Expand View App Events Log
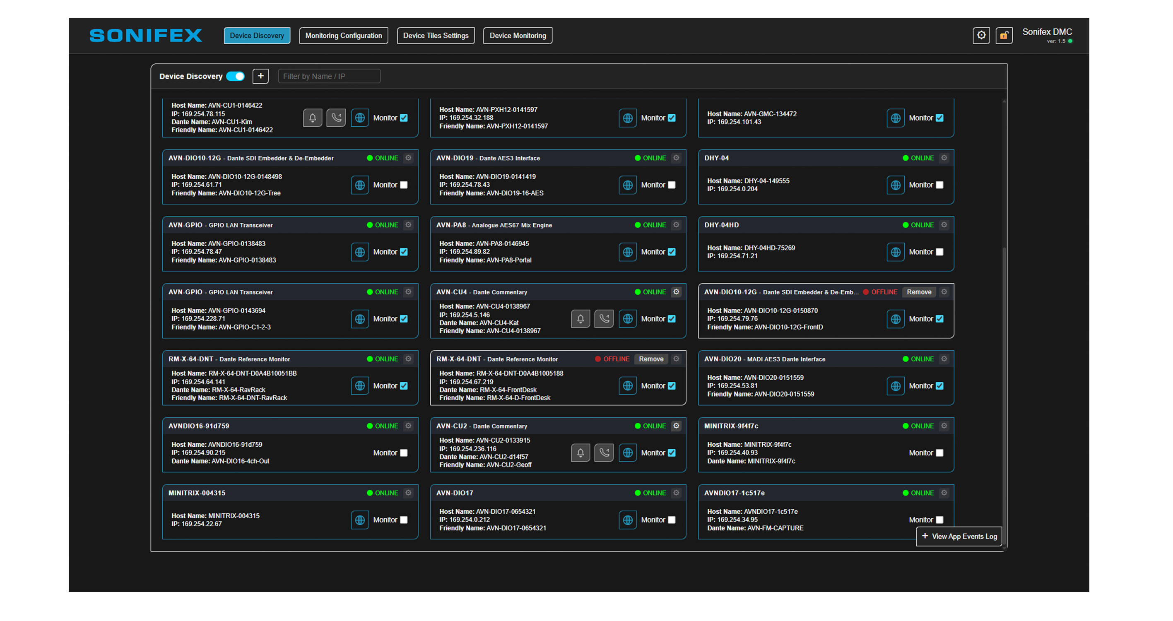This screenshot has height=621, width=1173. point(959,536)
